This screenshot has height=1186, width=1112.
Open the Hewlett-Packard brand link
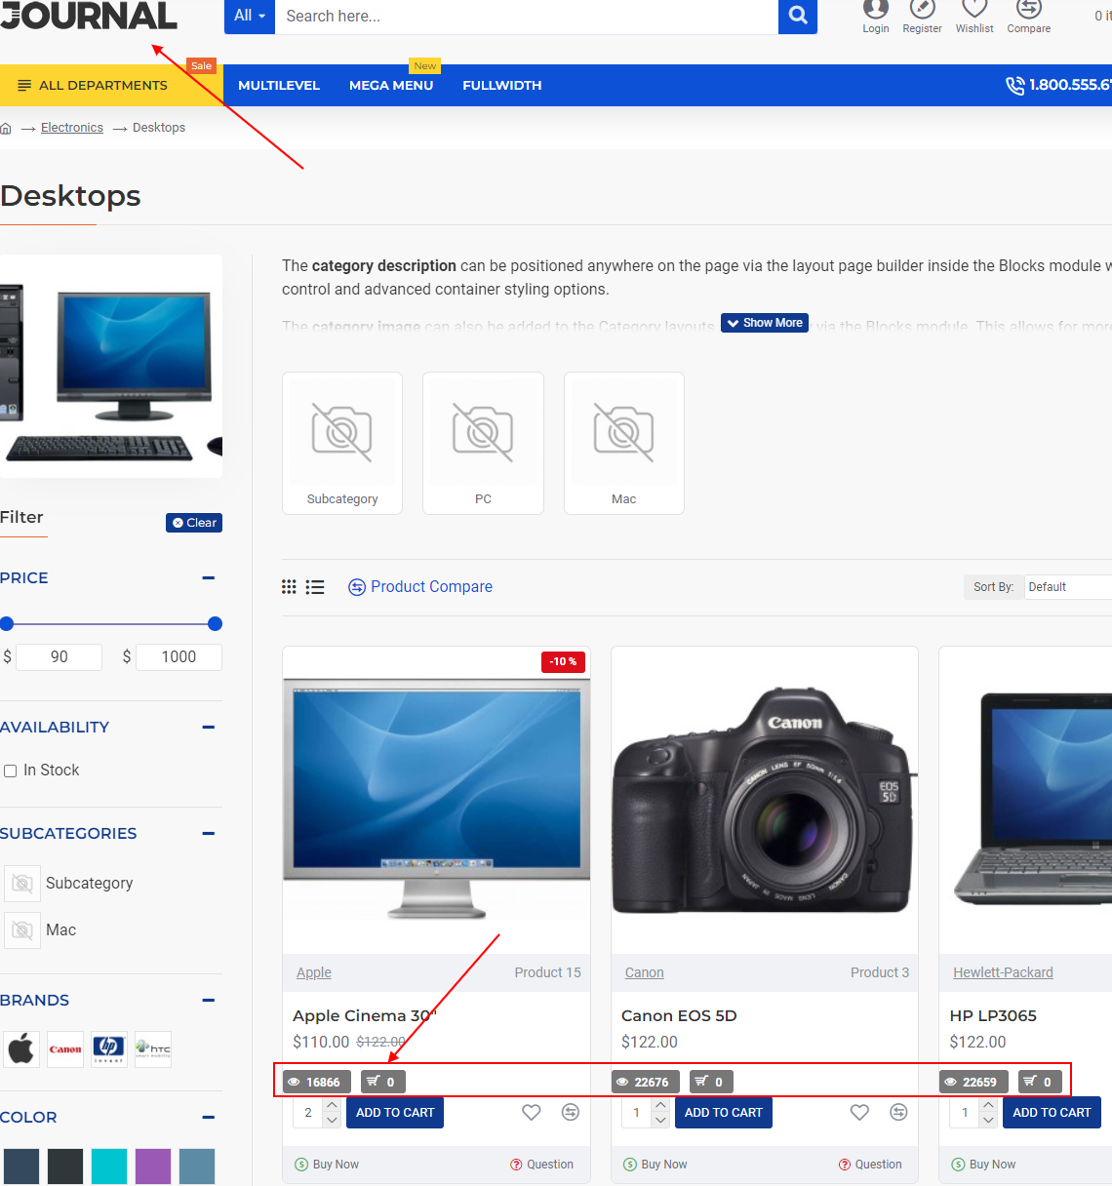click(1003, 972)
